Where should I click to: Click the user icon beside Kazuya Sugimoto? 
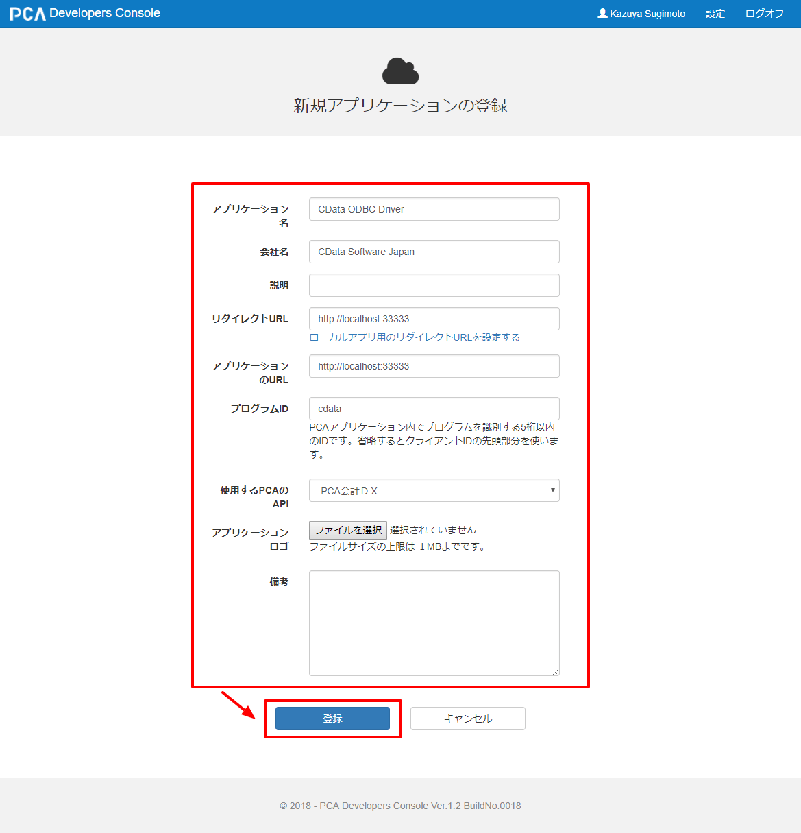(x=602, y=13)
